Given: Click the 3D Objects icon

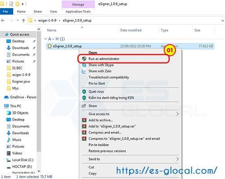Looking at the screenshot, I should pyautogui.click(x=9, y=113).
